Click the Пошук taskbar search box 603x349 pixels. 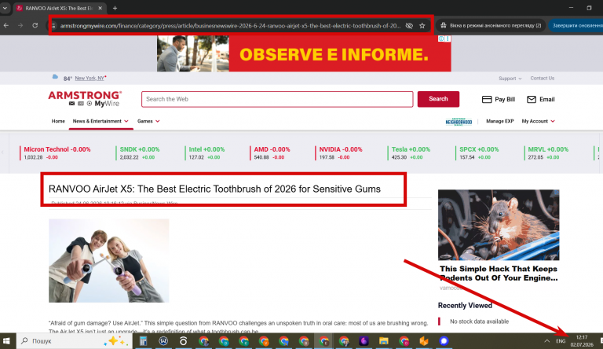tap(75, 341)
